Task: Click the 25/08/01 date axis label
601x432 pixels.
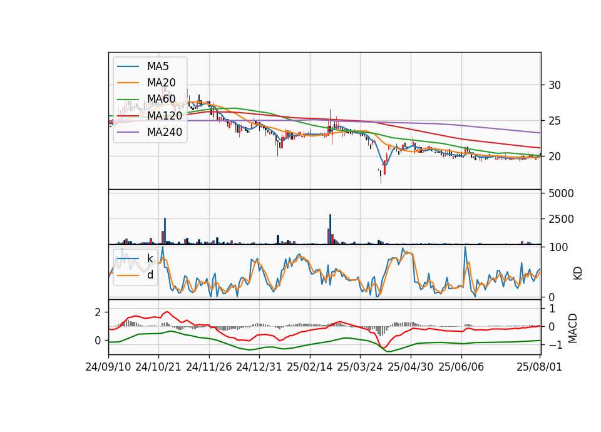Action: point(539,367)
